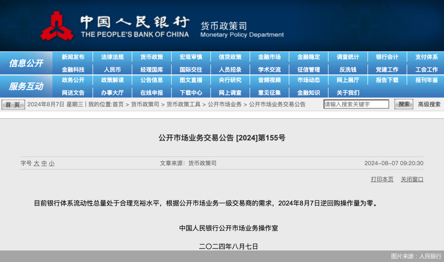
Task: Go to 信贷政策 section
Action: [230, 57]
